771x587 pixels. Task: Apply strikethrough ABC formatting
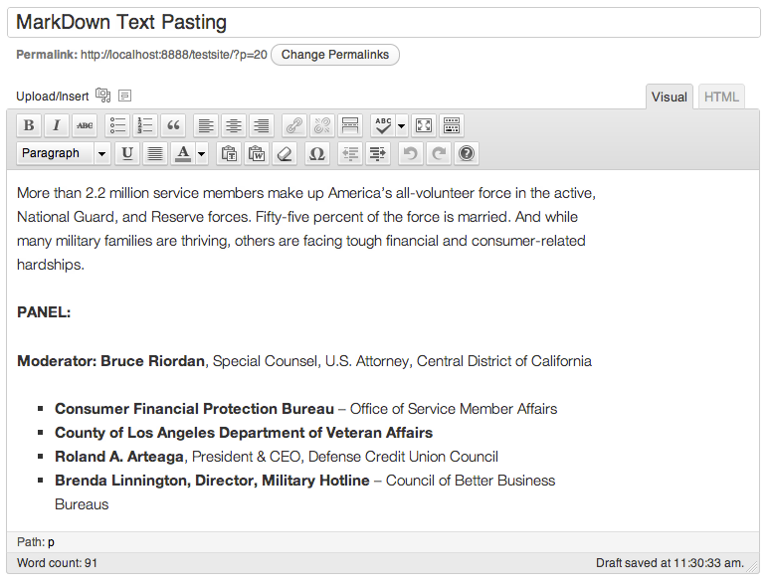click(x=85, y=125)
